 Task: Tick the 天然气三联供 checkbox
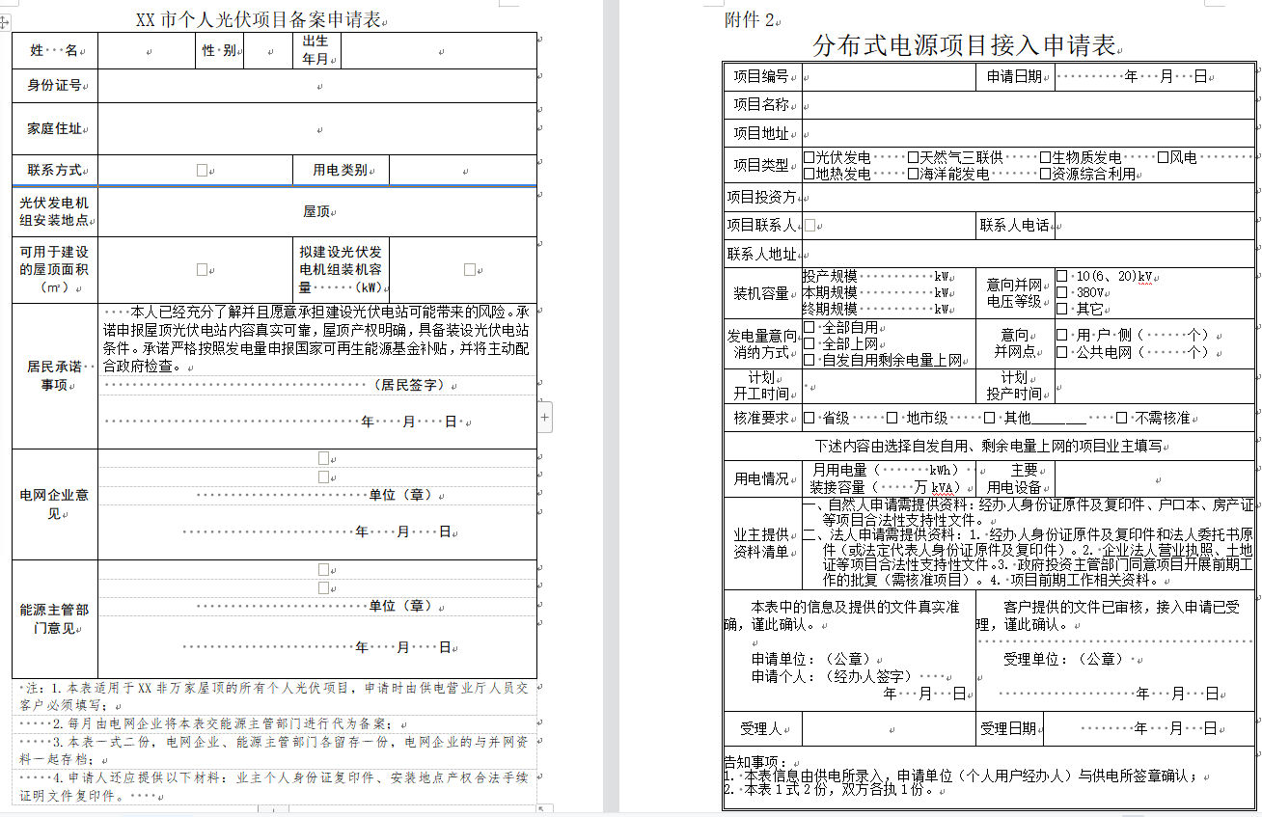(913, 157)
